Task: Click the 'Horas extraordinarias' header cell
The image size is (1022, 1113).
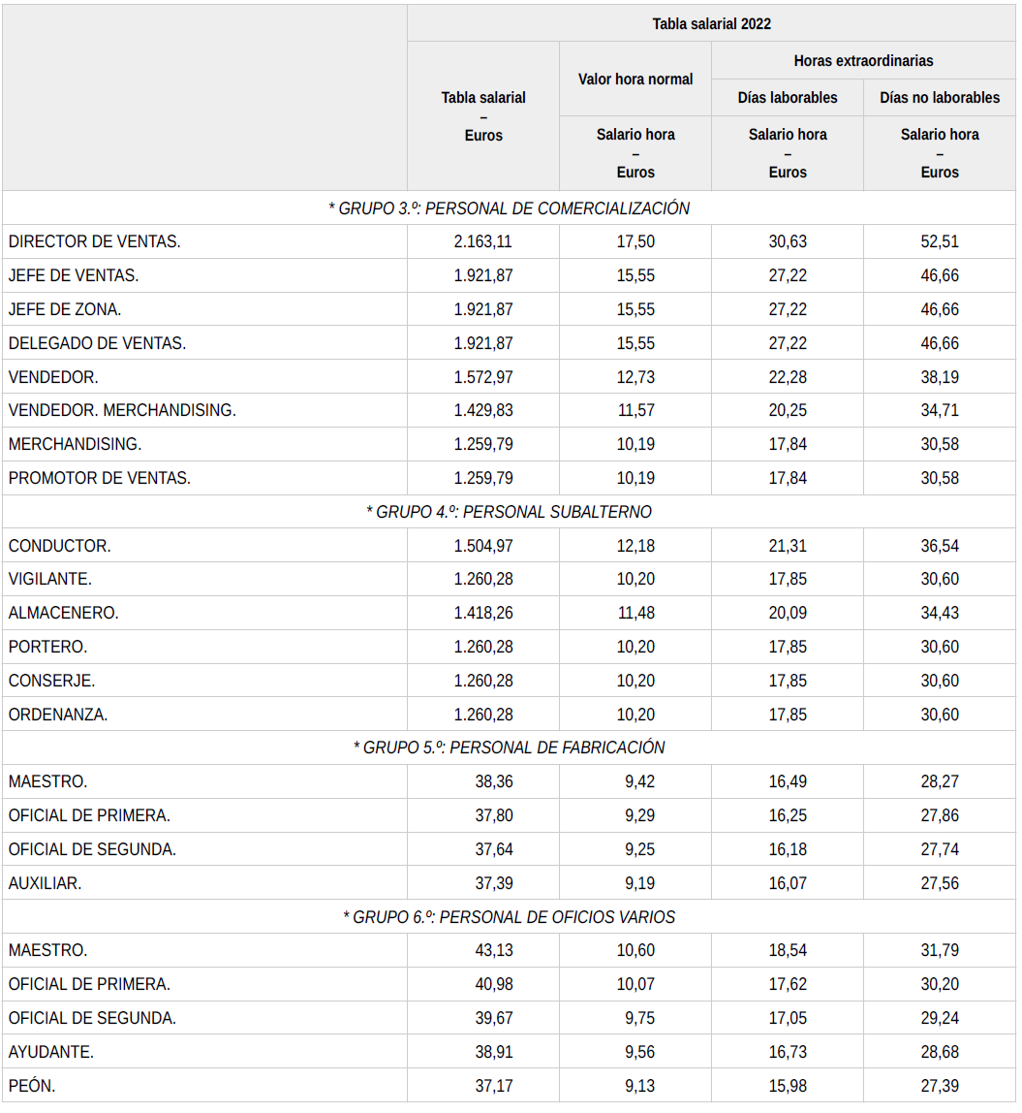Action: tap(863, 60)
